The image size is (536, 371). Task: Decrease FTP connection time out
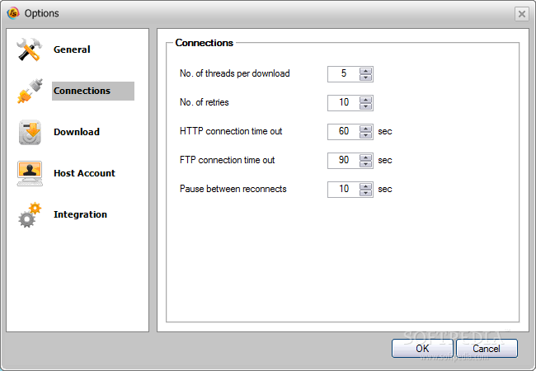tap(366, 164)
